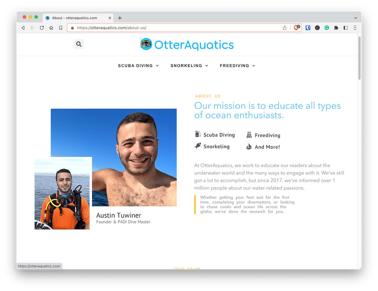Click the share icon in address bar
The image size is (378, 291).
(285, 28)
